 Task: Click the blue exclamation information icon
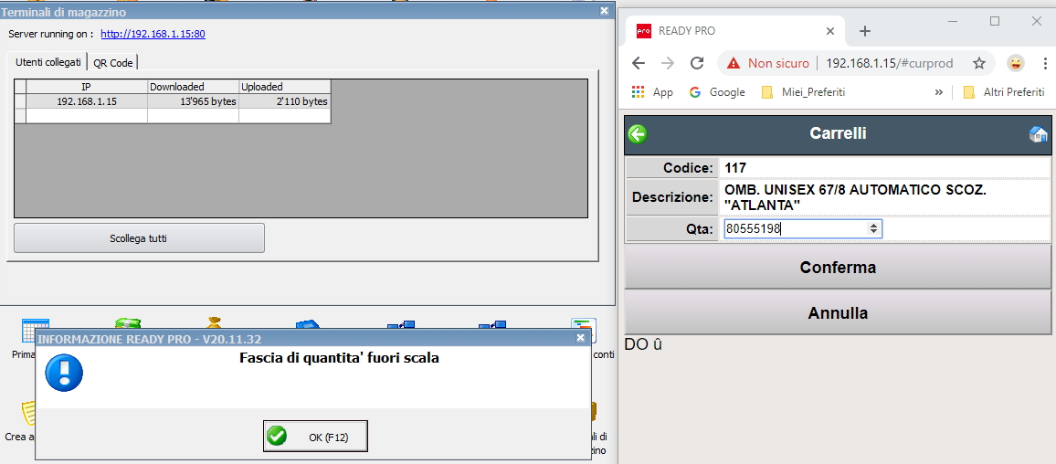click(64, 373)
